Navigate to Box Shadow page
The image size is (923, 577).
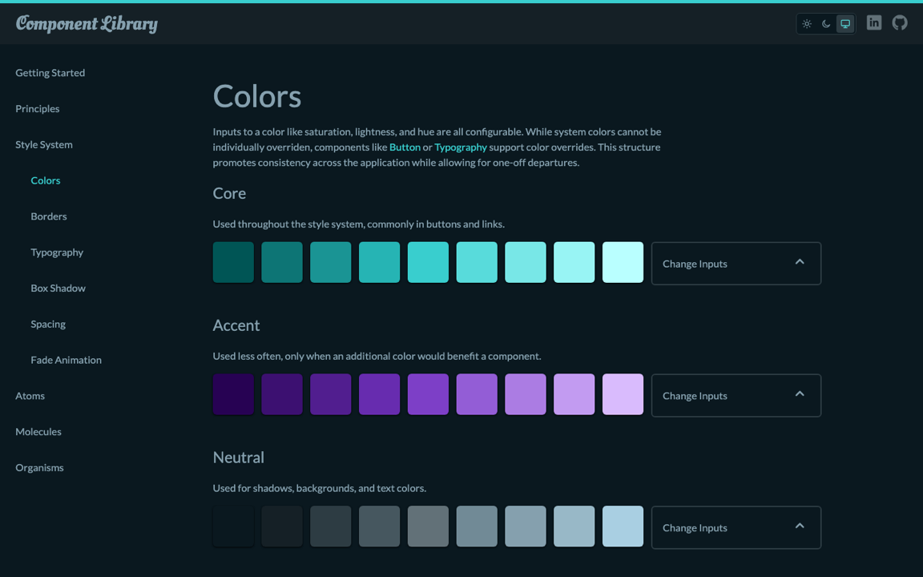coord(58,288)
